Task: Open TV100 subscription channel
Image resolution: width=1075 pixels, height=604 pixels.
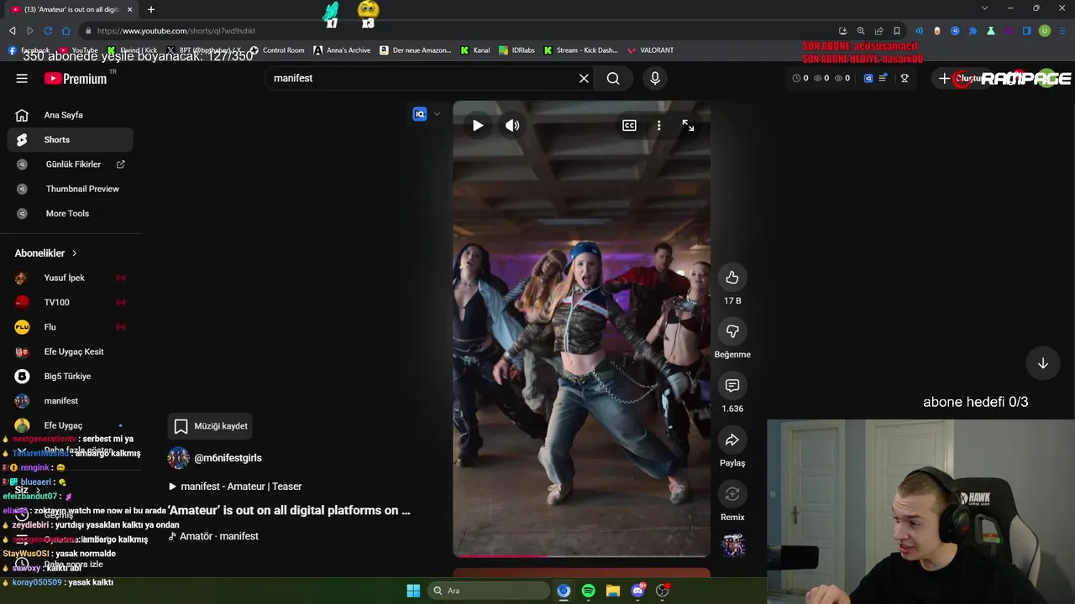Action: pos(71,302)
